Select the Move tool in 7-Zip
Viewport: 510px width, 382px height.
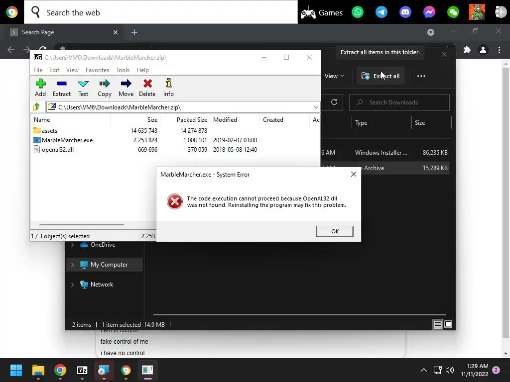click(x=126, y=88)
